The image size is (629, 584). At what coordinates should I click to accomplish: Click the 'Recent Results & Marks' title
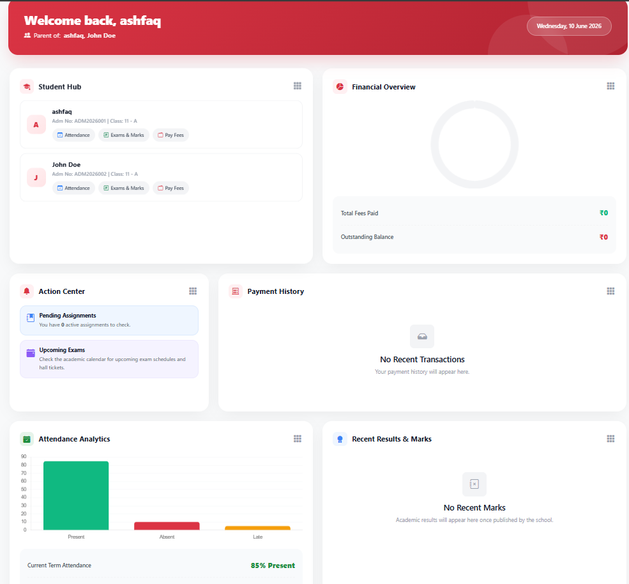click(x=391, y=439)
